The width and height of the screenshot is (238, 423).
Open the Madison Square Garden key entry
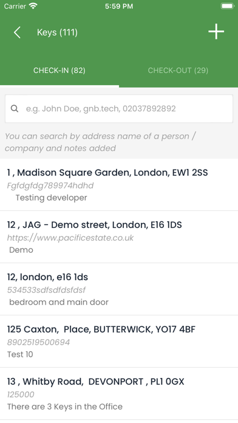119,185
